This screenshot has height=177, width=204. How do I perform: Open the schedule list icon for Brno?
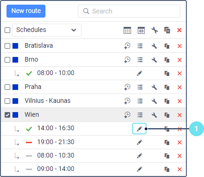click(140, 60)
